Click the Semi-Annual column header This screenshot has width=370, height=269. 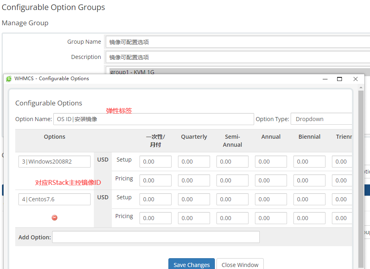(x=233, y=141)
